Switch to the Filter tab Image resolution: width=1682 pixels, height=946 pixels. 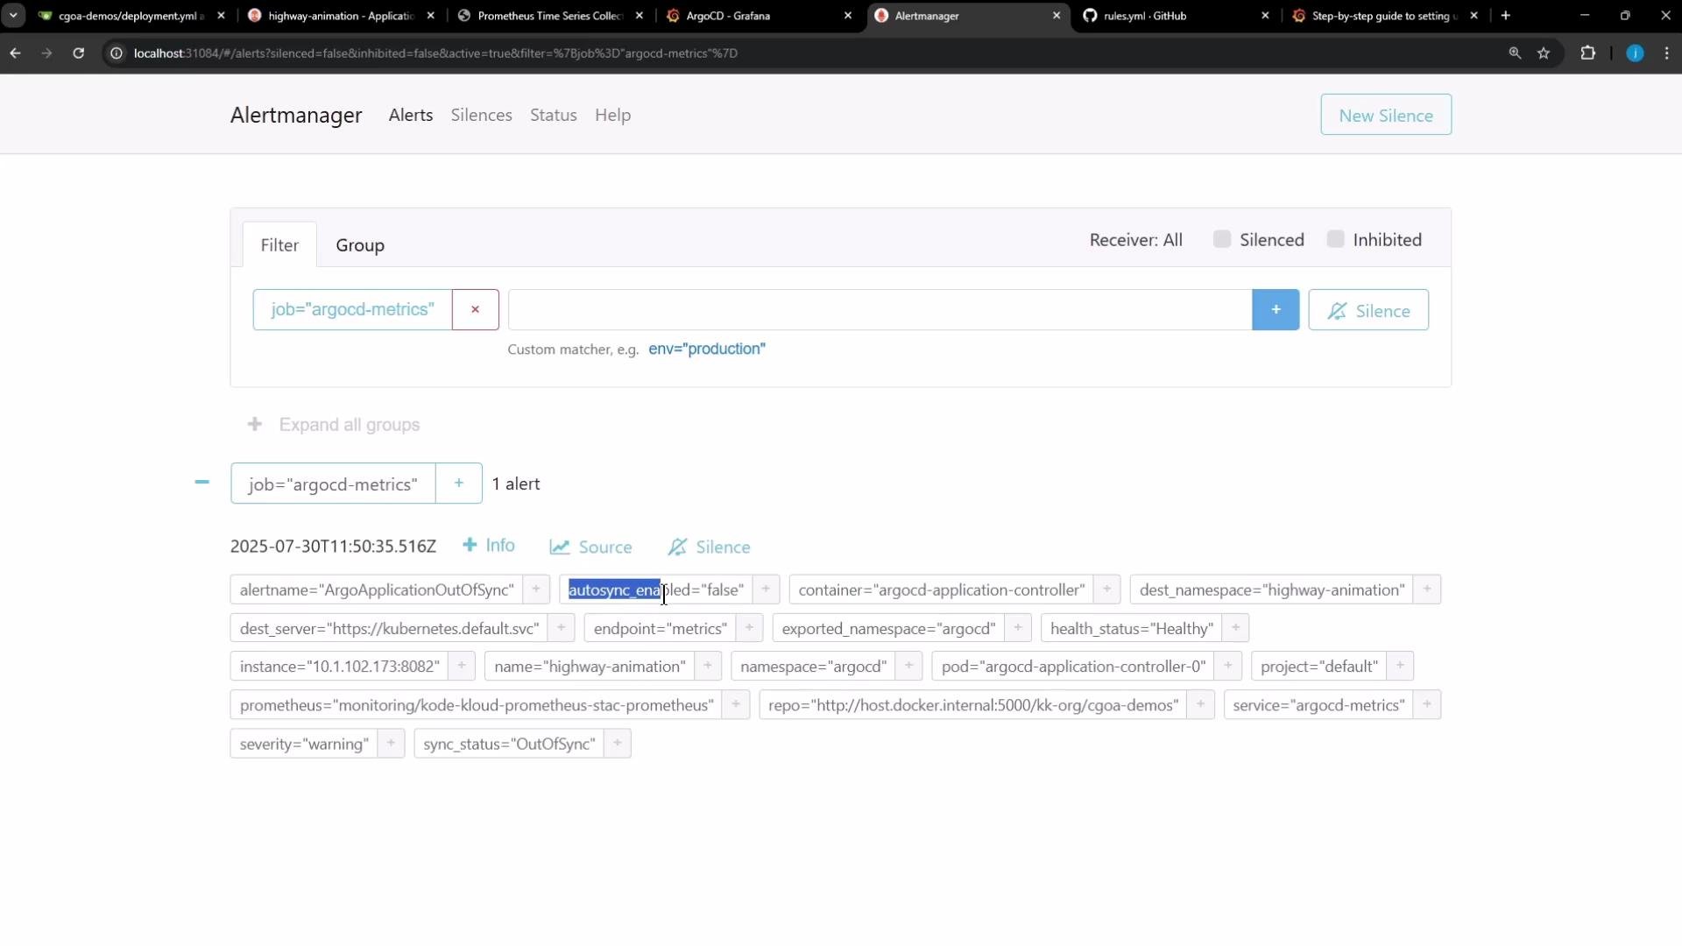279,245
